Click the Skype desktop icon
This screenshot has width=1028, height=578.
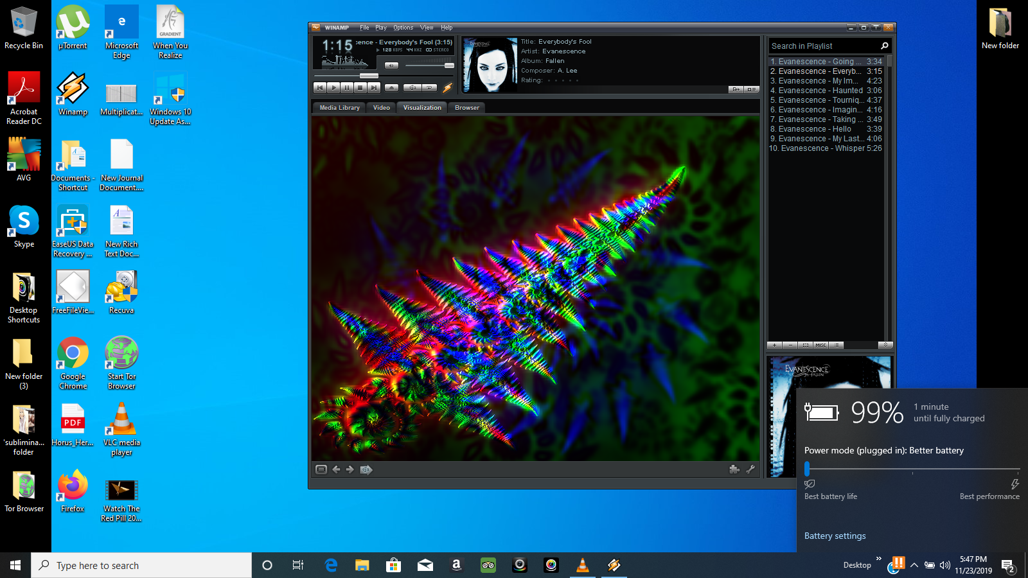pos(24,226)
